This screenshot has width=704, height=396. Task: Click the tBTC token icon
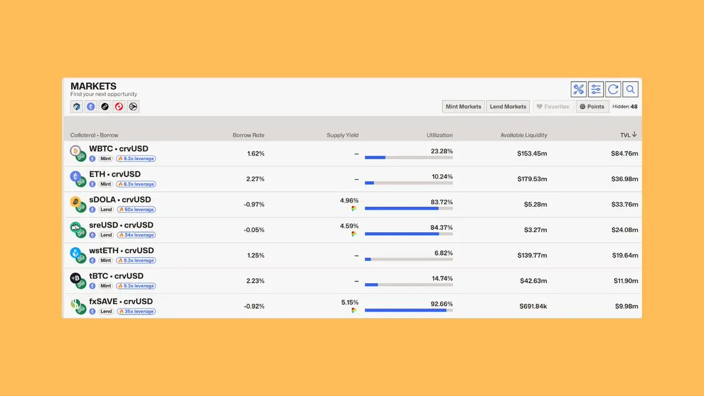click(x=75, y=278)
